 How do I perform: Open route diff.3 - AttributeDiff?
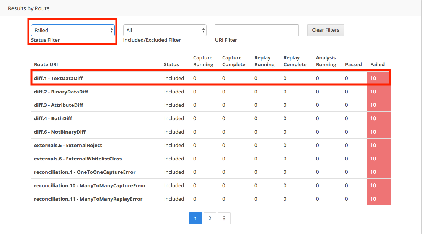coord(59,105)
